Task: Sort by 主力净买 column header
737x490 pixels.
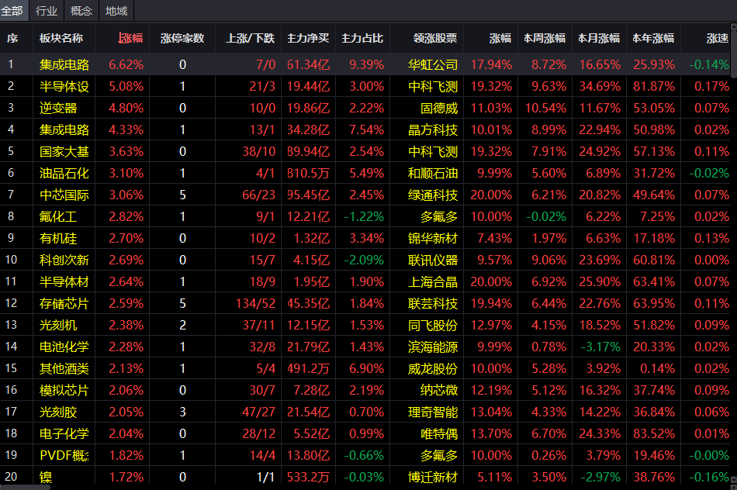Action: (308, 38)
